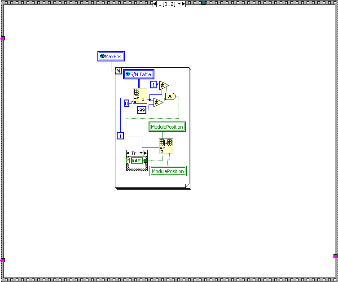Image resolution: width=338 pixels, height=282 pixels.
Task: Click the lower ModulePosition local variable
Action: pos(167,171)
